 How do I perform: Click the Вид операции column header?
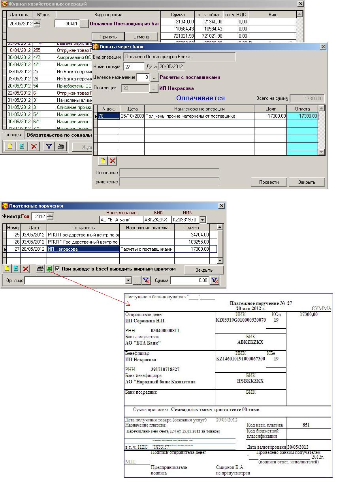[108, 15]
